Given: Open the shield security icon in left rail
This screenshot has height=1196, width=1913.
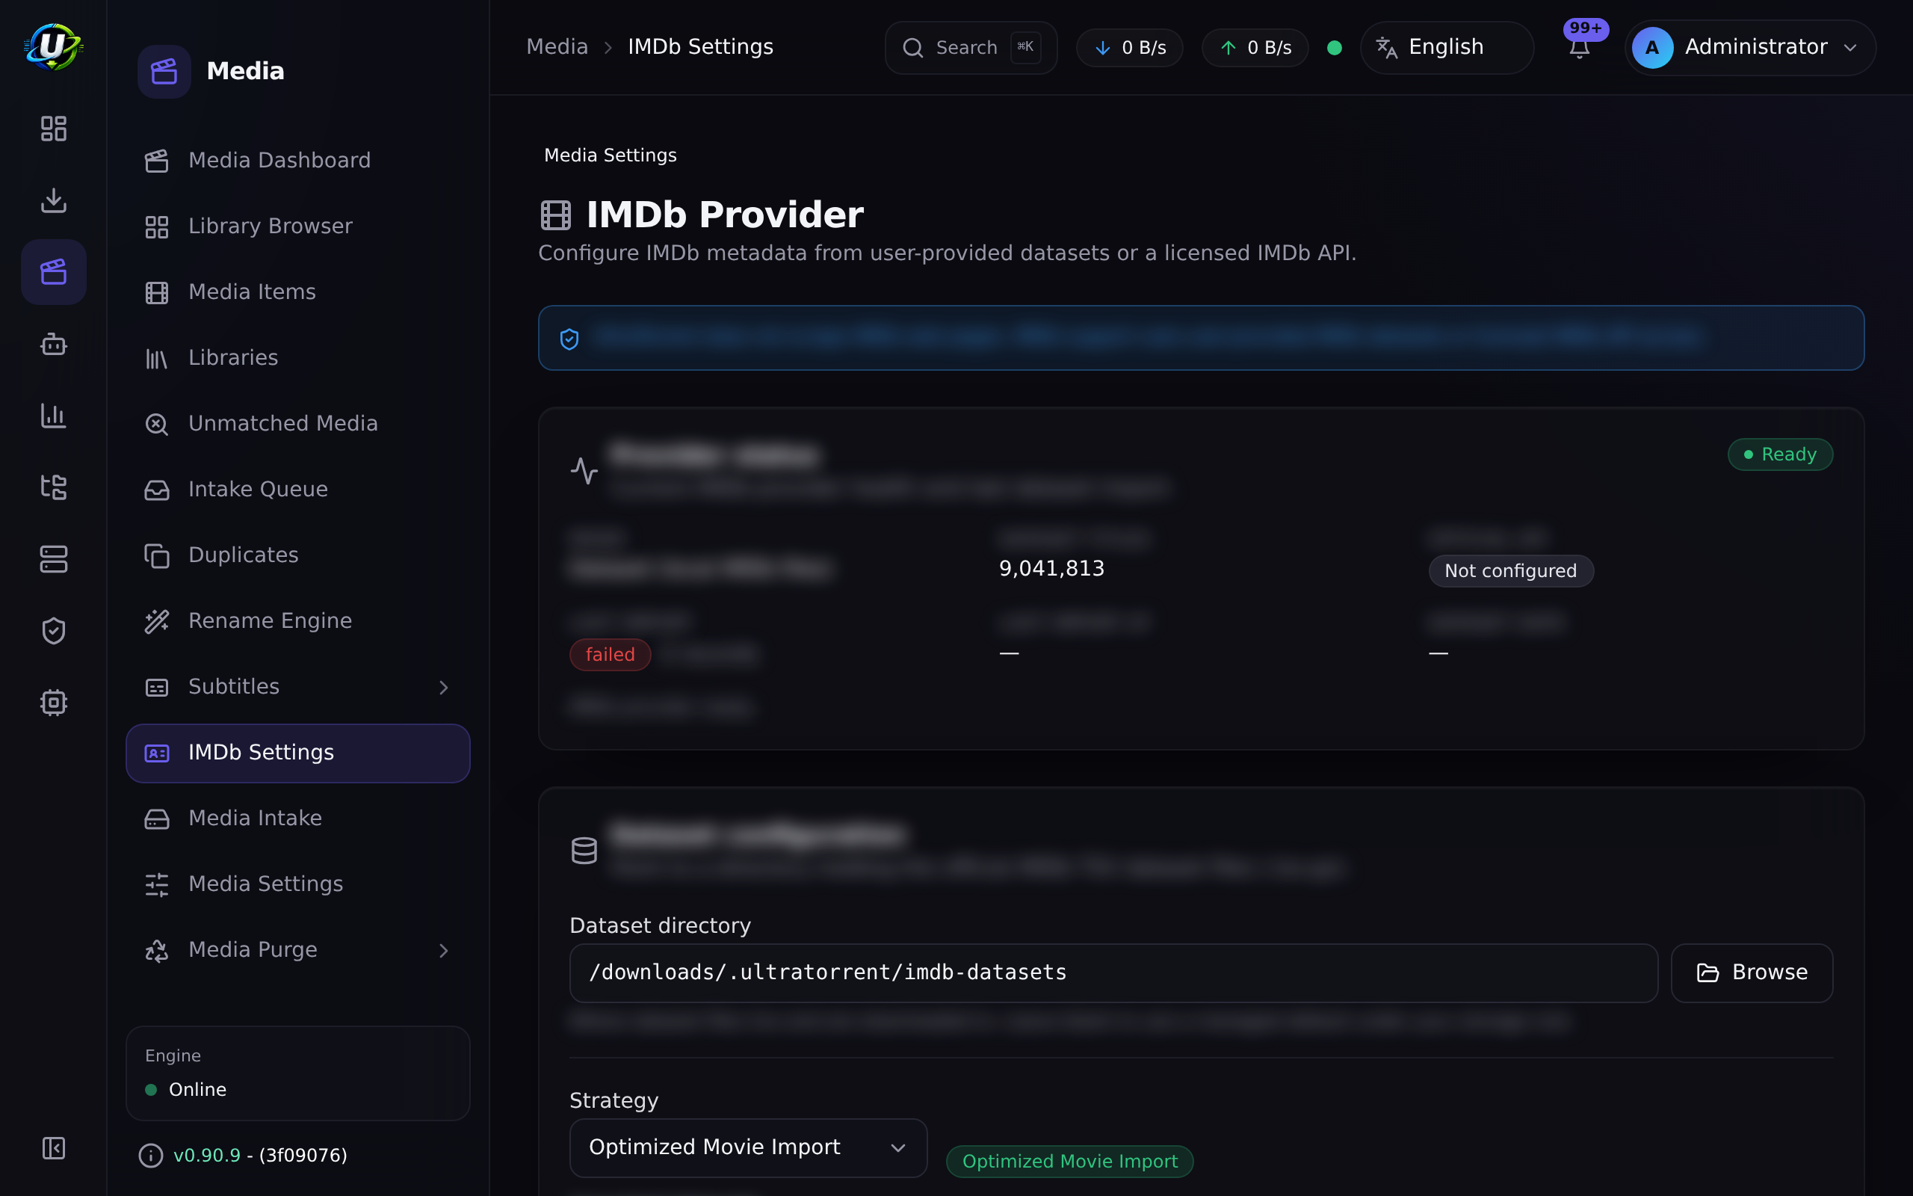Looking at the screenshot, I should [x=53, y=631].
